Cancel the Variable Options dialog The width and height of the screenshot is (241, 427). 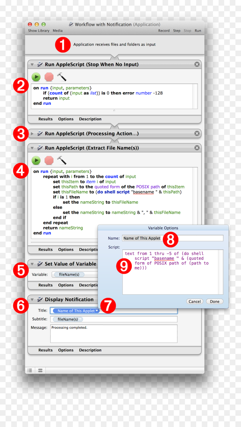click(x=194, y=301)
